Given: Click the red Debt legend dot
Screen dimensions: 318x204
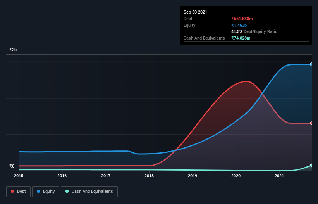Looking at the screenshot, I should (12, 191).
